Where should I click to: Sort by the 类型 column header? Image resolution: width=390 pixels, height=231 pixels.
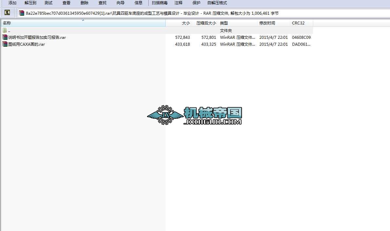point(237,23)
